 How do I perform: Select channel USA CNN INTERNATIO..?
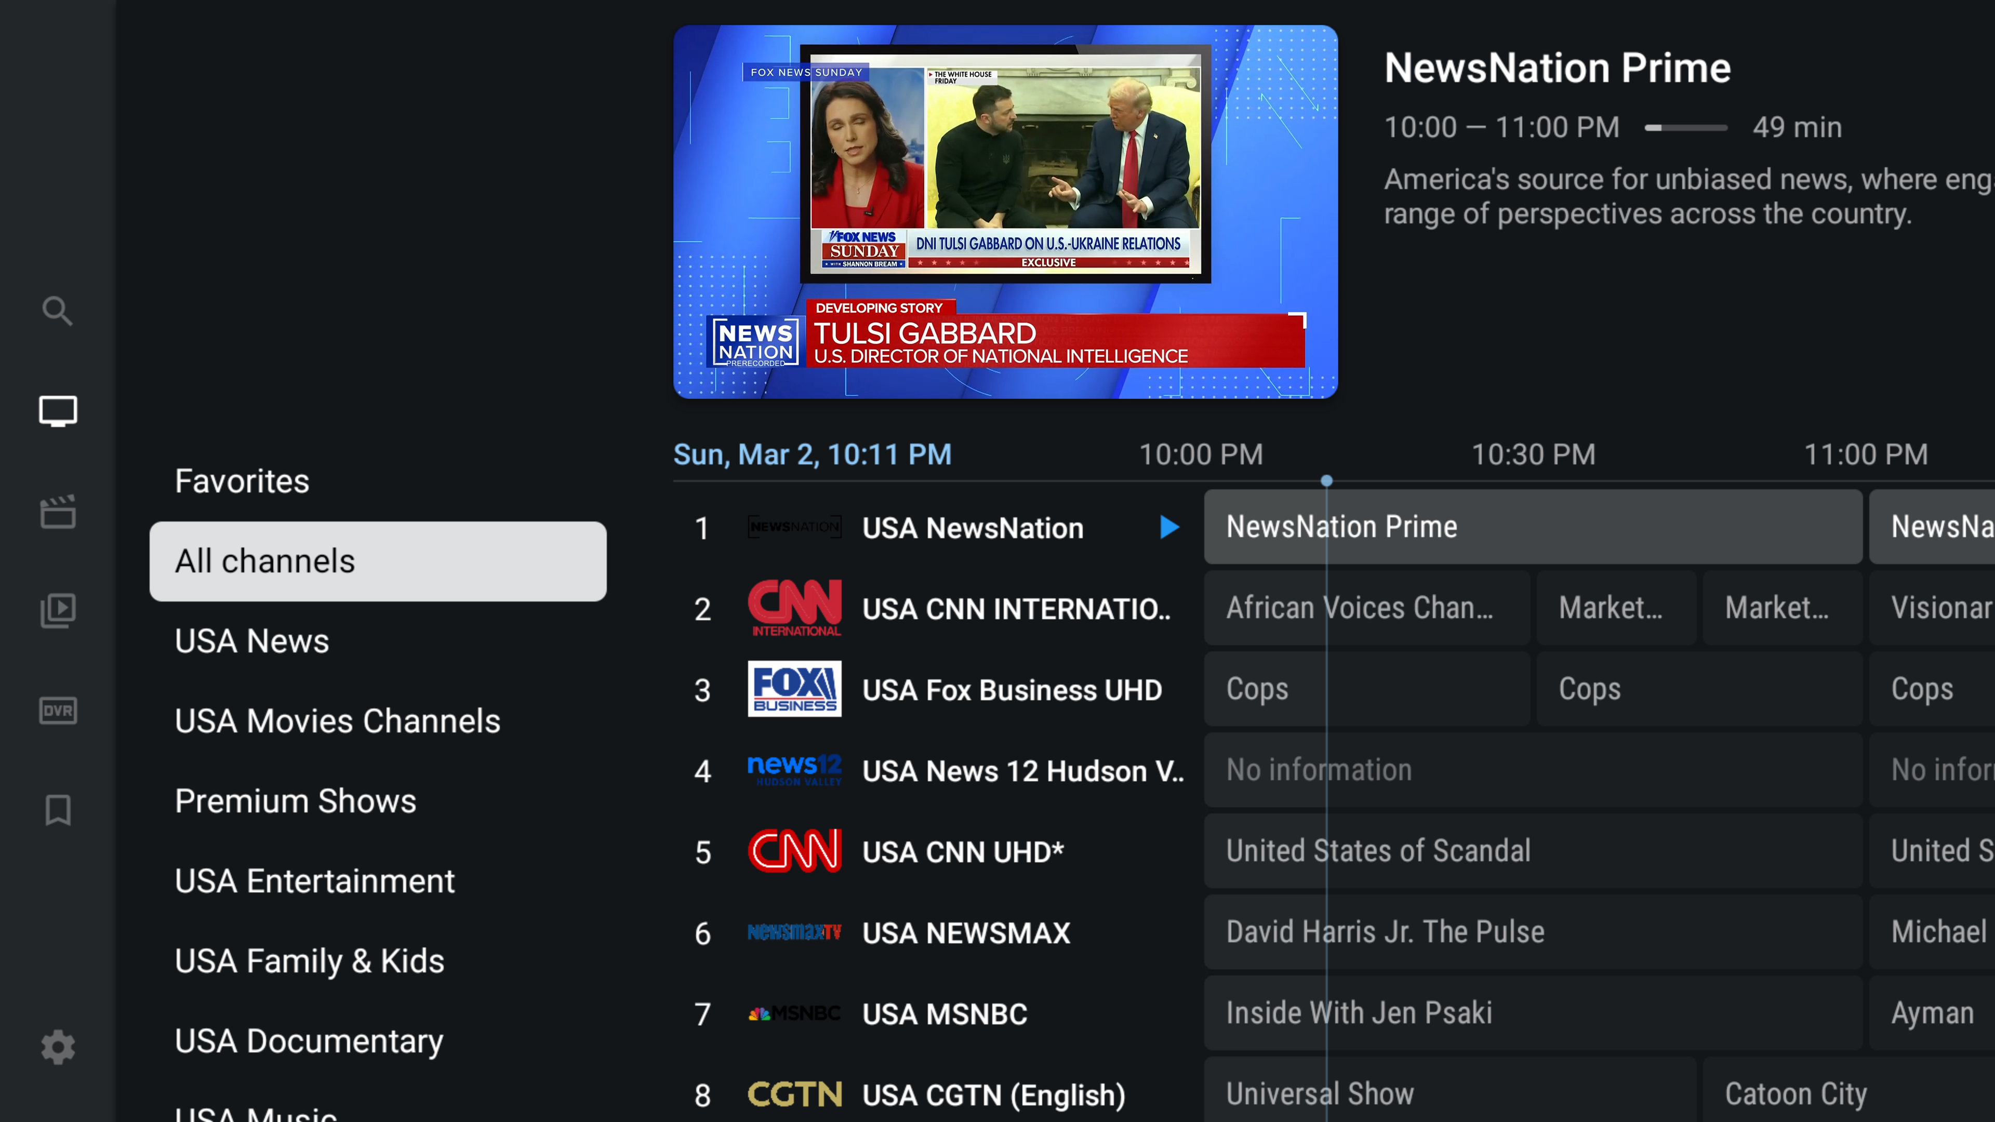tap(1016, 609)
